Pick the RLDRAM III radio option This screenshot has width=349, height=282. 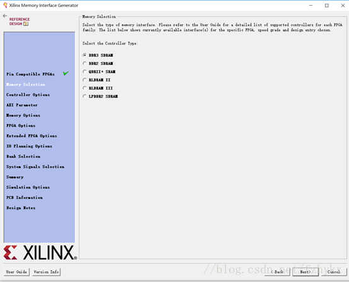(x=84, y=88)
